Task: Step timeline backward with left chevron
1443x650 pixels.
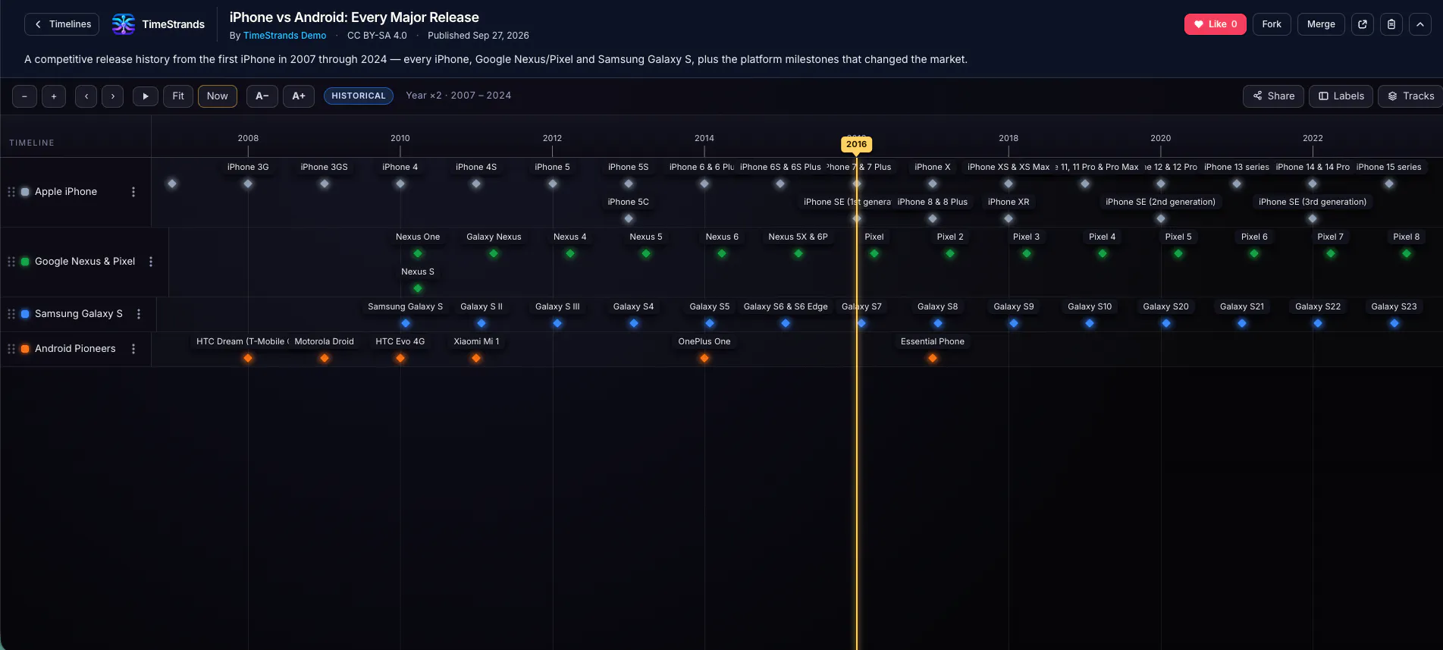Action: coord(86,96)
